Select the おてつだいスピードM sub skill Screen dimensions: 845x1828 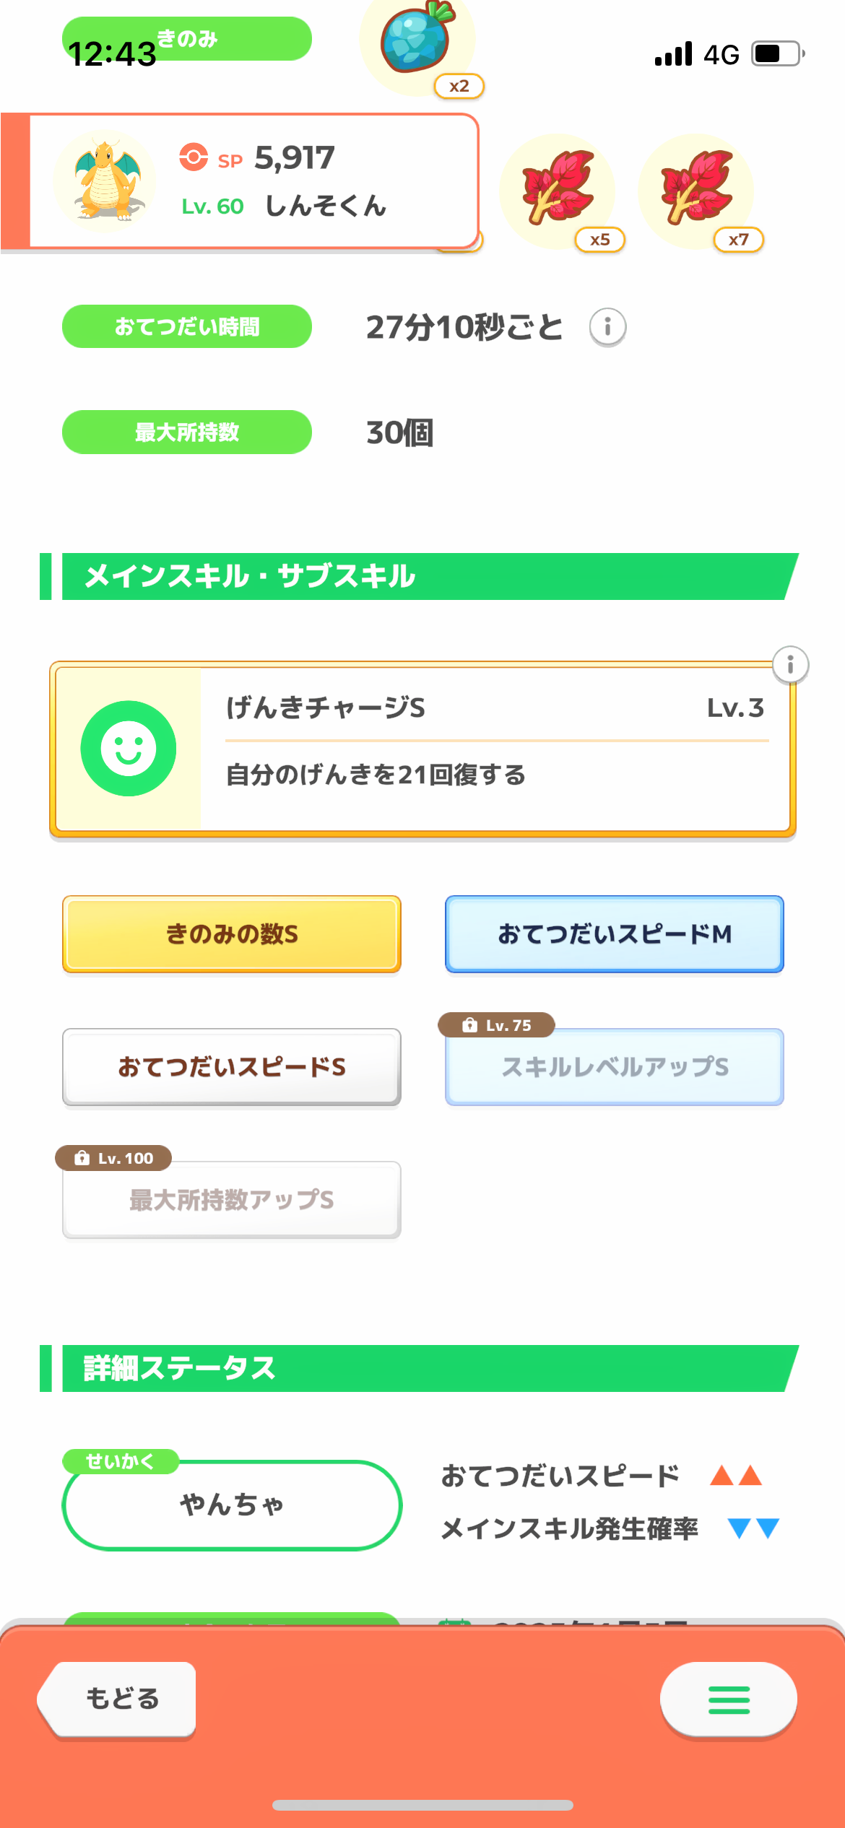(x=614, y=934)
